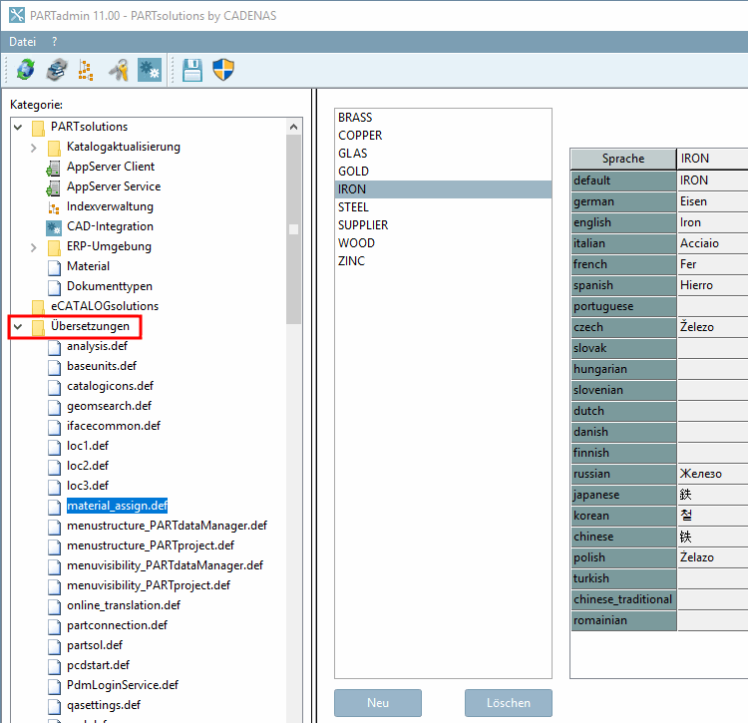Open the question mark help menu
The width and height of the screenshot is (748, 723).
click(x=54, y=41)
